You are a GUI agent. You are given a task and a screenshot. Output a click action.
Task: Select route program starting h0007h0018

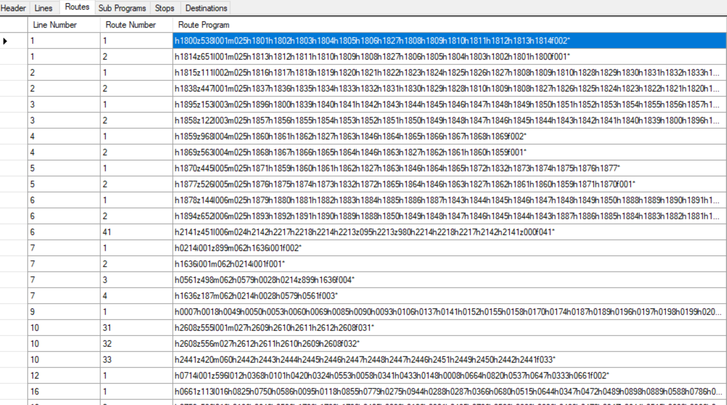click(x=450, y=312)
